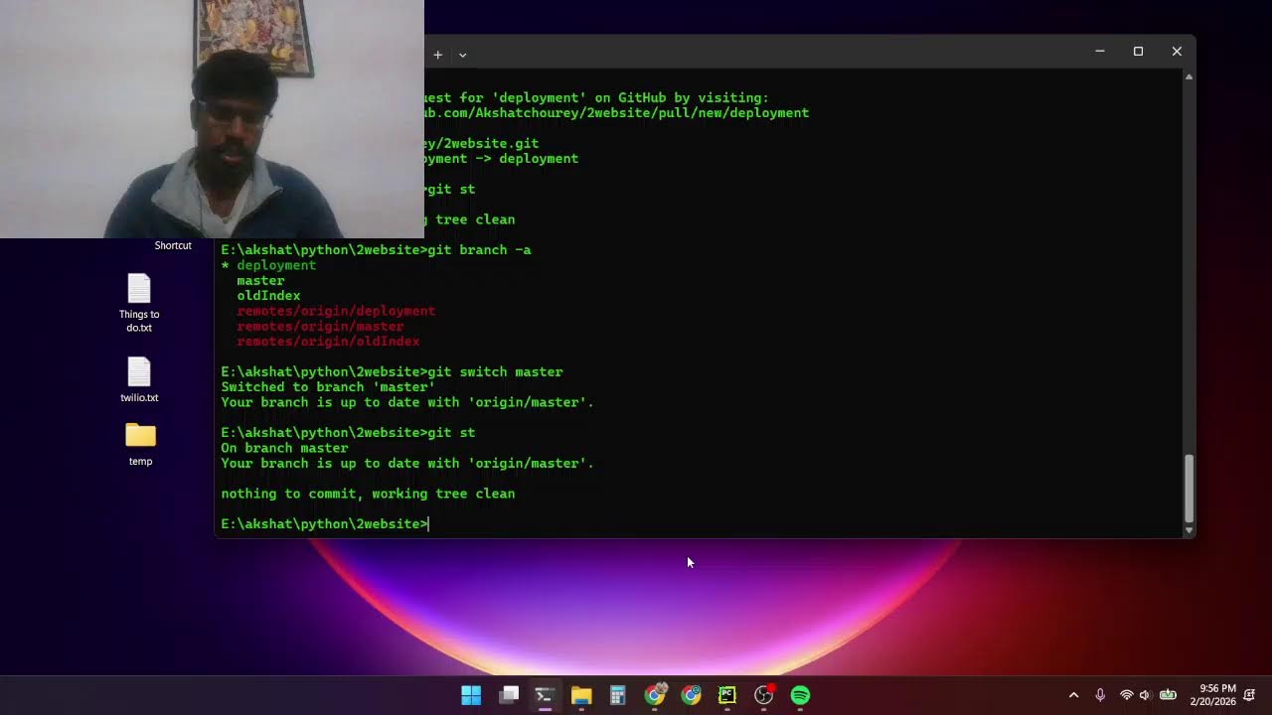
Task: Select the twilio.txt desktop file
Action: click(139, 379)
